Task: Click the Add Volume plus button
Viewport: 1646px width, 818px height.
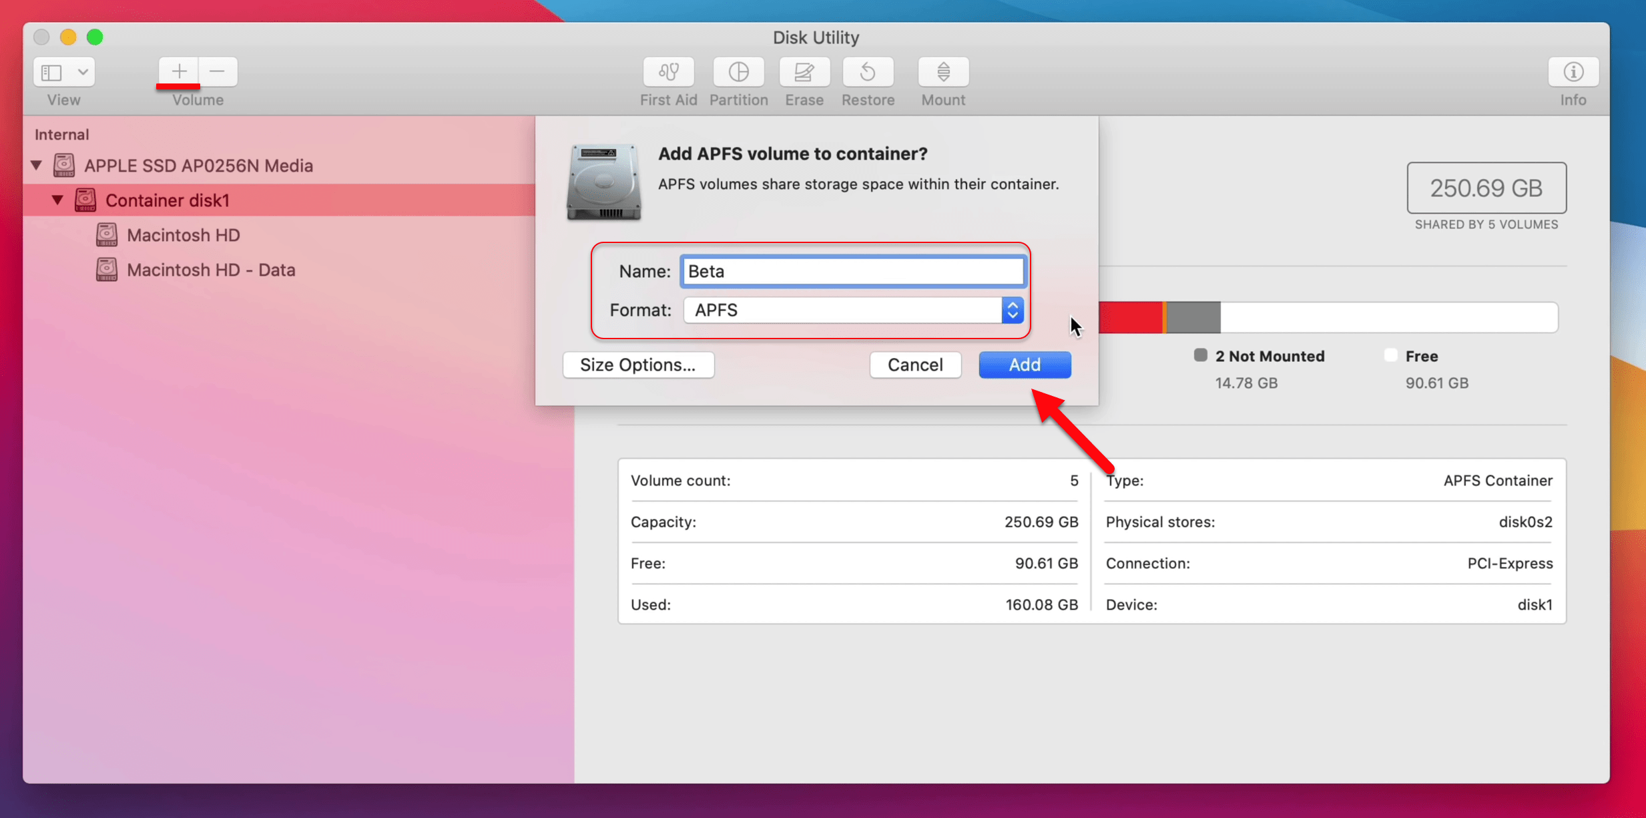Action: coord(179,71)
